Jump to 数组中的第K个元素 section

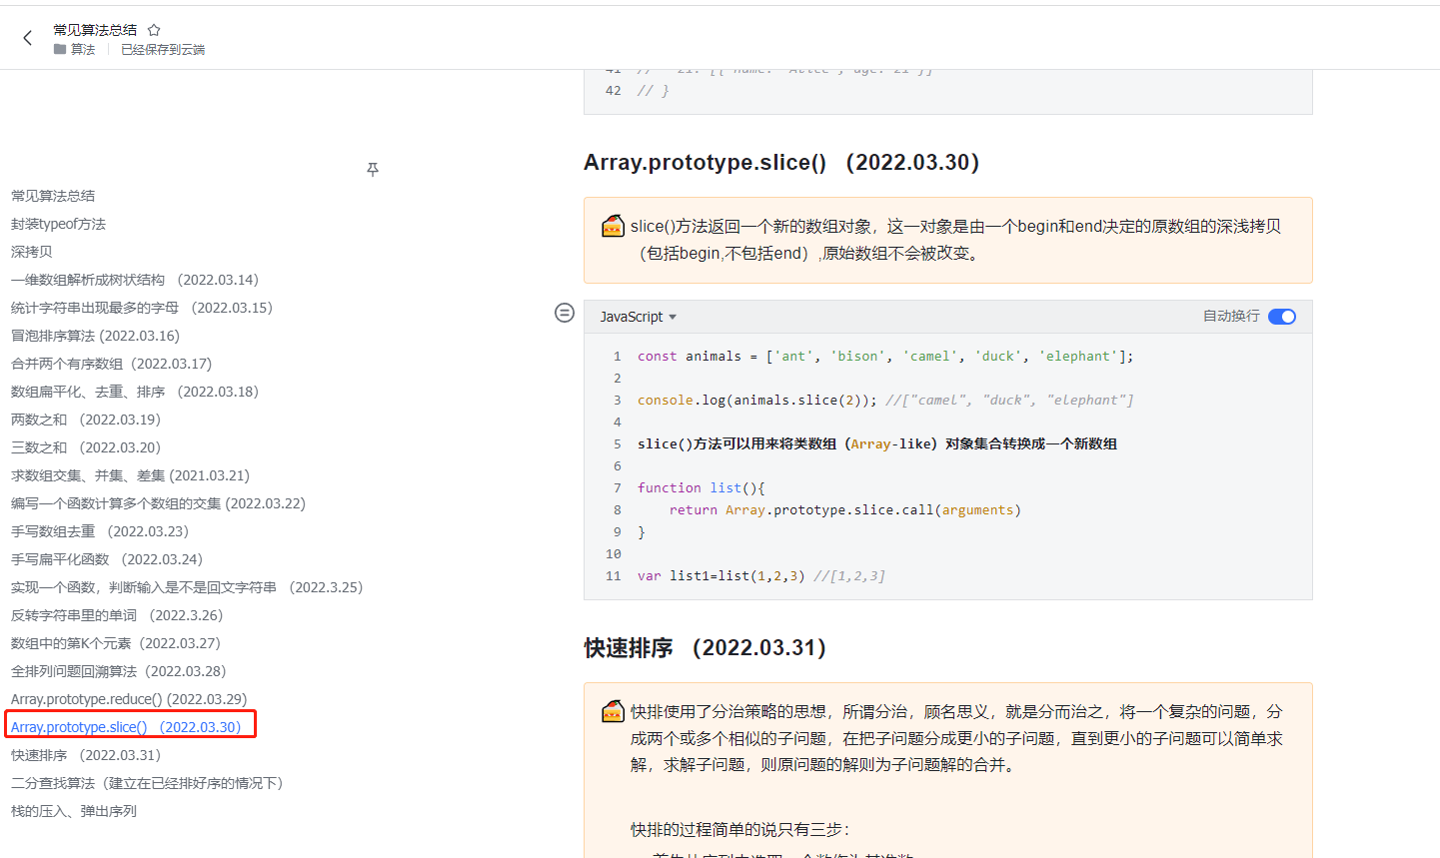click(116, 643)
